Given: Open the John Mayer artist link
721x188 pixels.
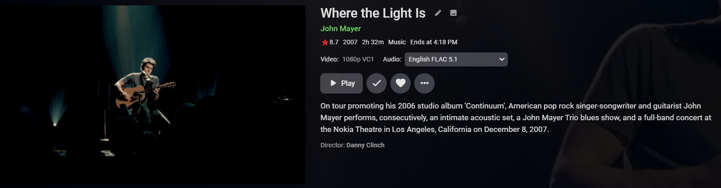Looking at the screenshot, I should point(341,28).
